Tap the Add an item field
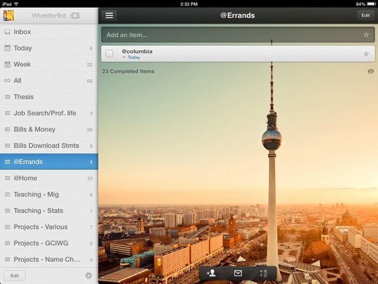This screenshot has height=284, width=378. [237, 35]
